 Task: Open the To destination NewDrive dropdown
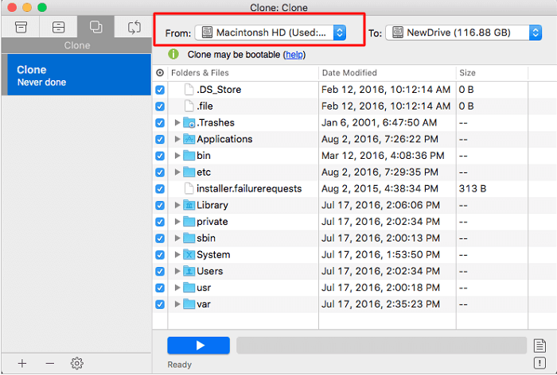[464, 33]
